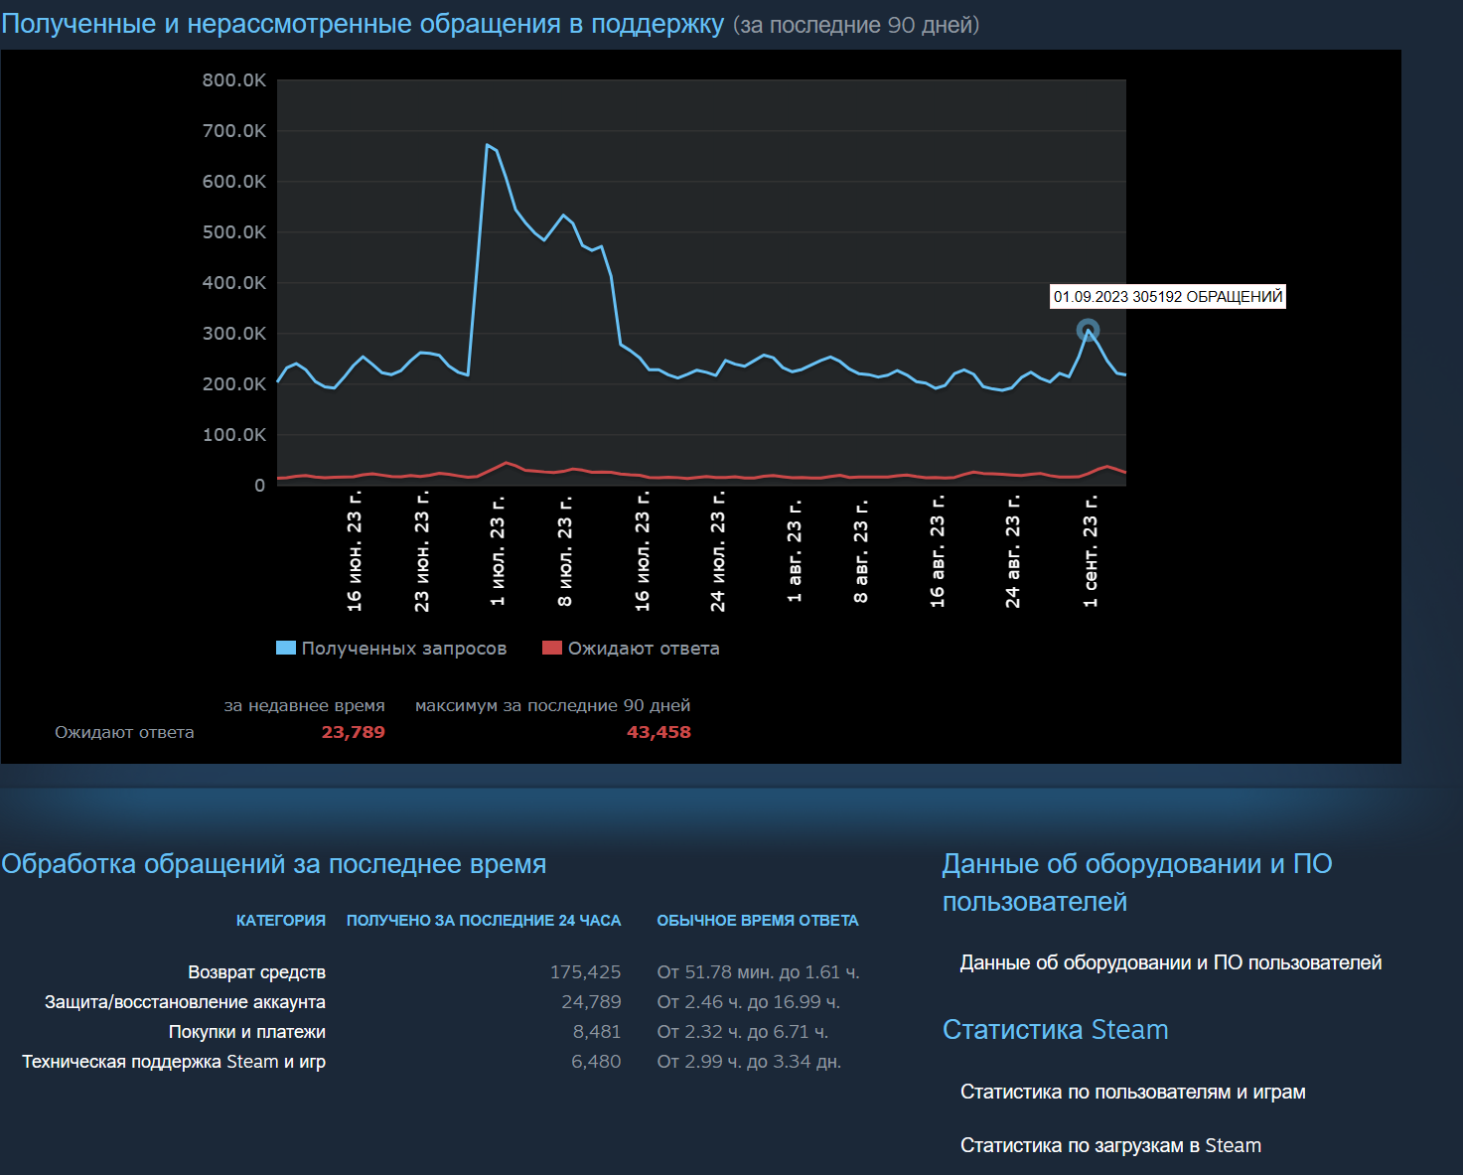1463x1175 pixels.
Task: Click the '16 июн. 23 г.' axis label
Action: coord(355,550)
